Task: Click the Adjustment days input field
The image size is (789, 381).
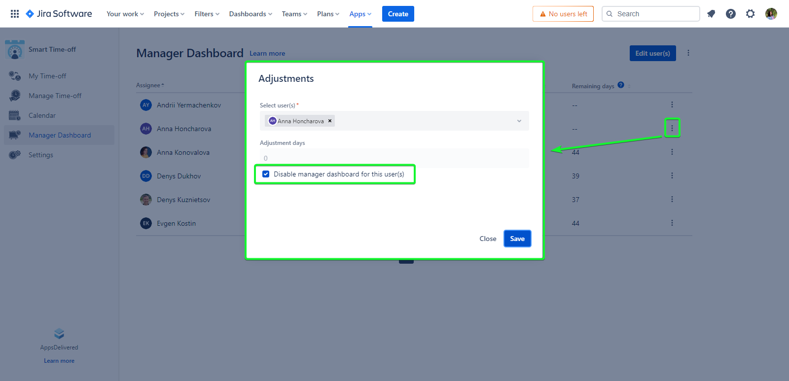Action: point(394,158)
